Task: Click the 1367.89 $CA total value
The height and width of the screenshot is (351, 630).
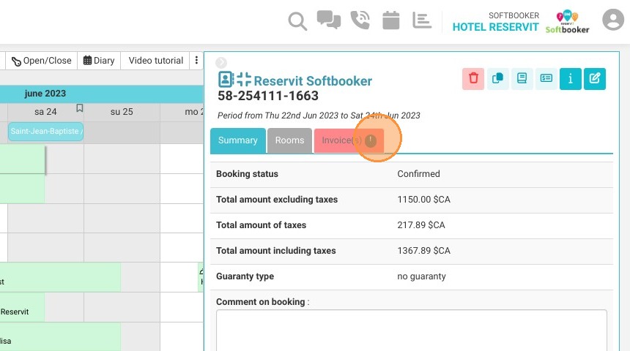Action: pos(424,251)
